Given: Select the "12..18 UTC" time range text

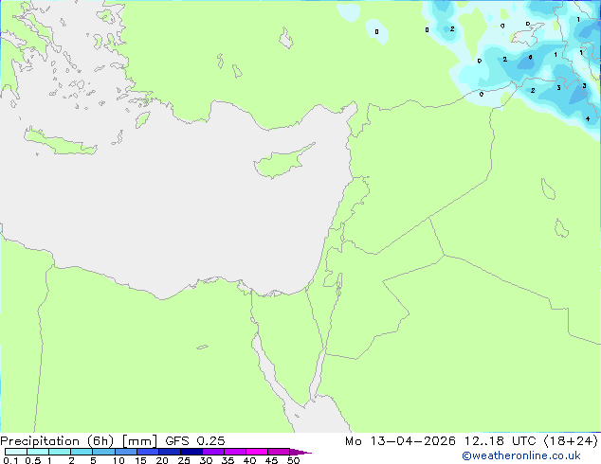Looking at the screenshot, I should 501,441.
